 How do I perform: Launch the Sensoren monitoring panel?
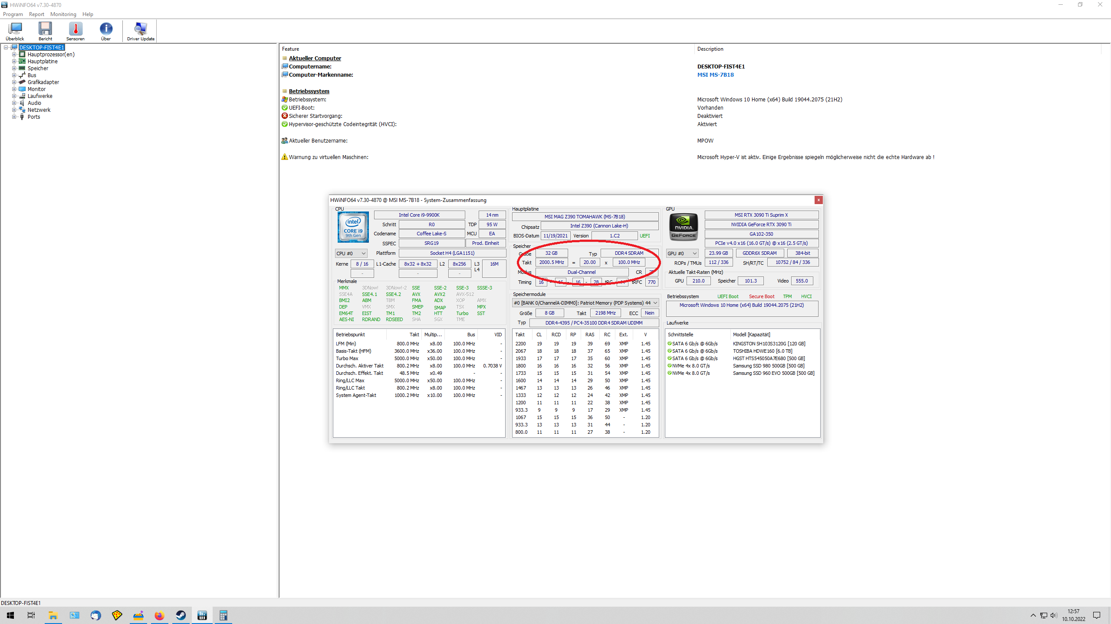(x=75, y=30)
